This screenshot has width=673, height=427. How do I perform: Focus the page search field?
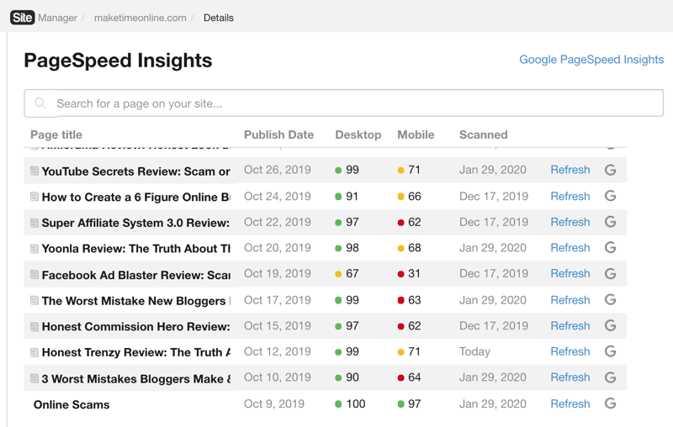[x=344, y=103]
